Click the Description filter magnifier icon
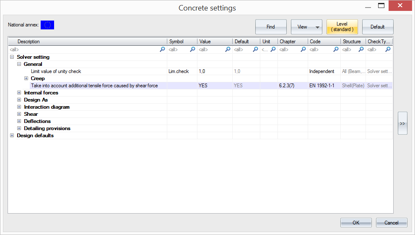415x235 pixels. (x=162, y=50)
